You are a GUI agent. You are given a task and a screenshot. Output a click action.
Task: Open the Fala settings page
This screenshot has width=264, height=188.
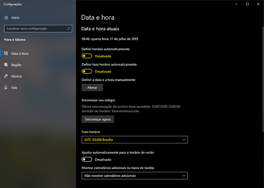click(15, 88)
